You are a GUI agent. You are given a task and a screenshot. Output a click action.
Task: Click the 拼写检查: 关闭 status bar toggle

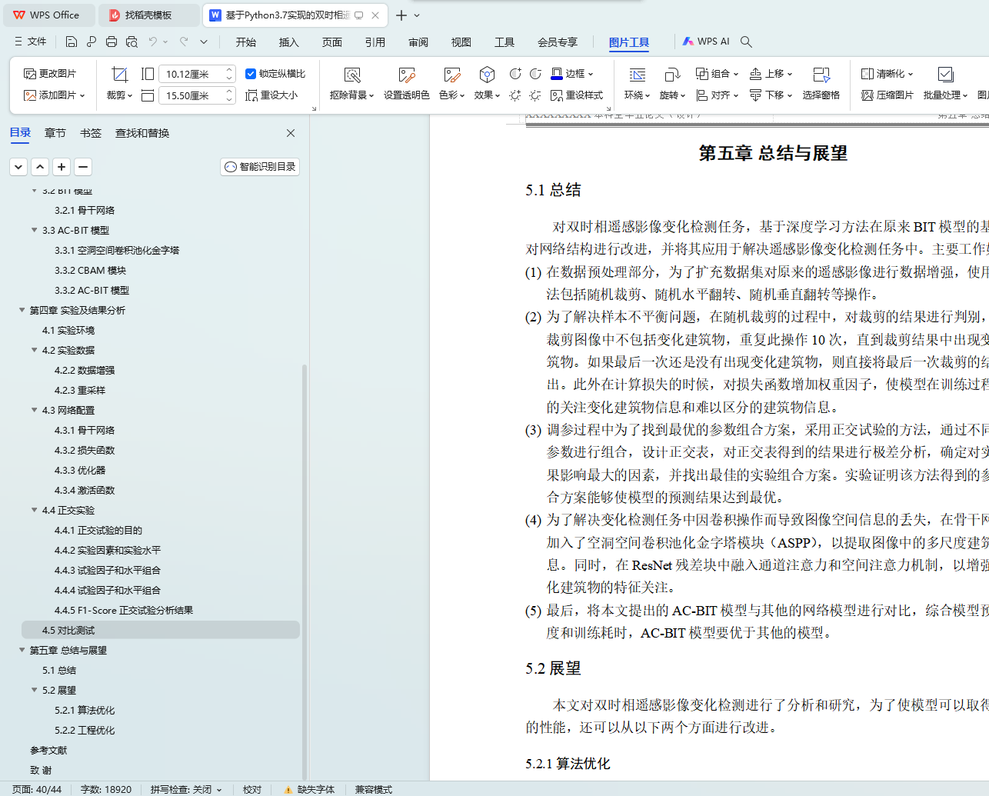point(186,789)
